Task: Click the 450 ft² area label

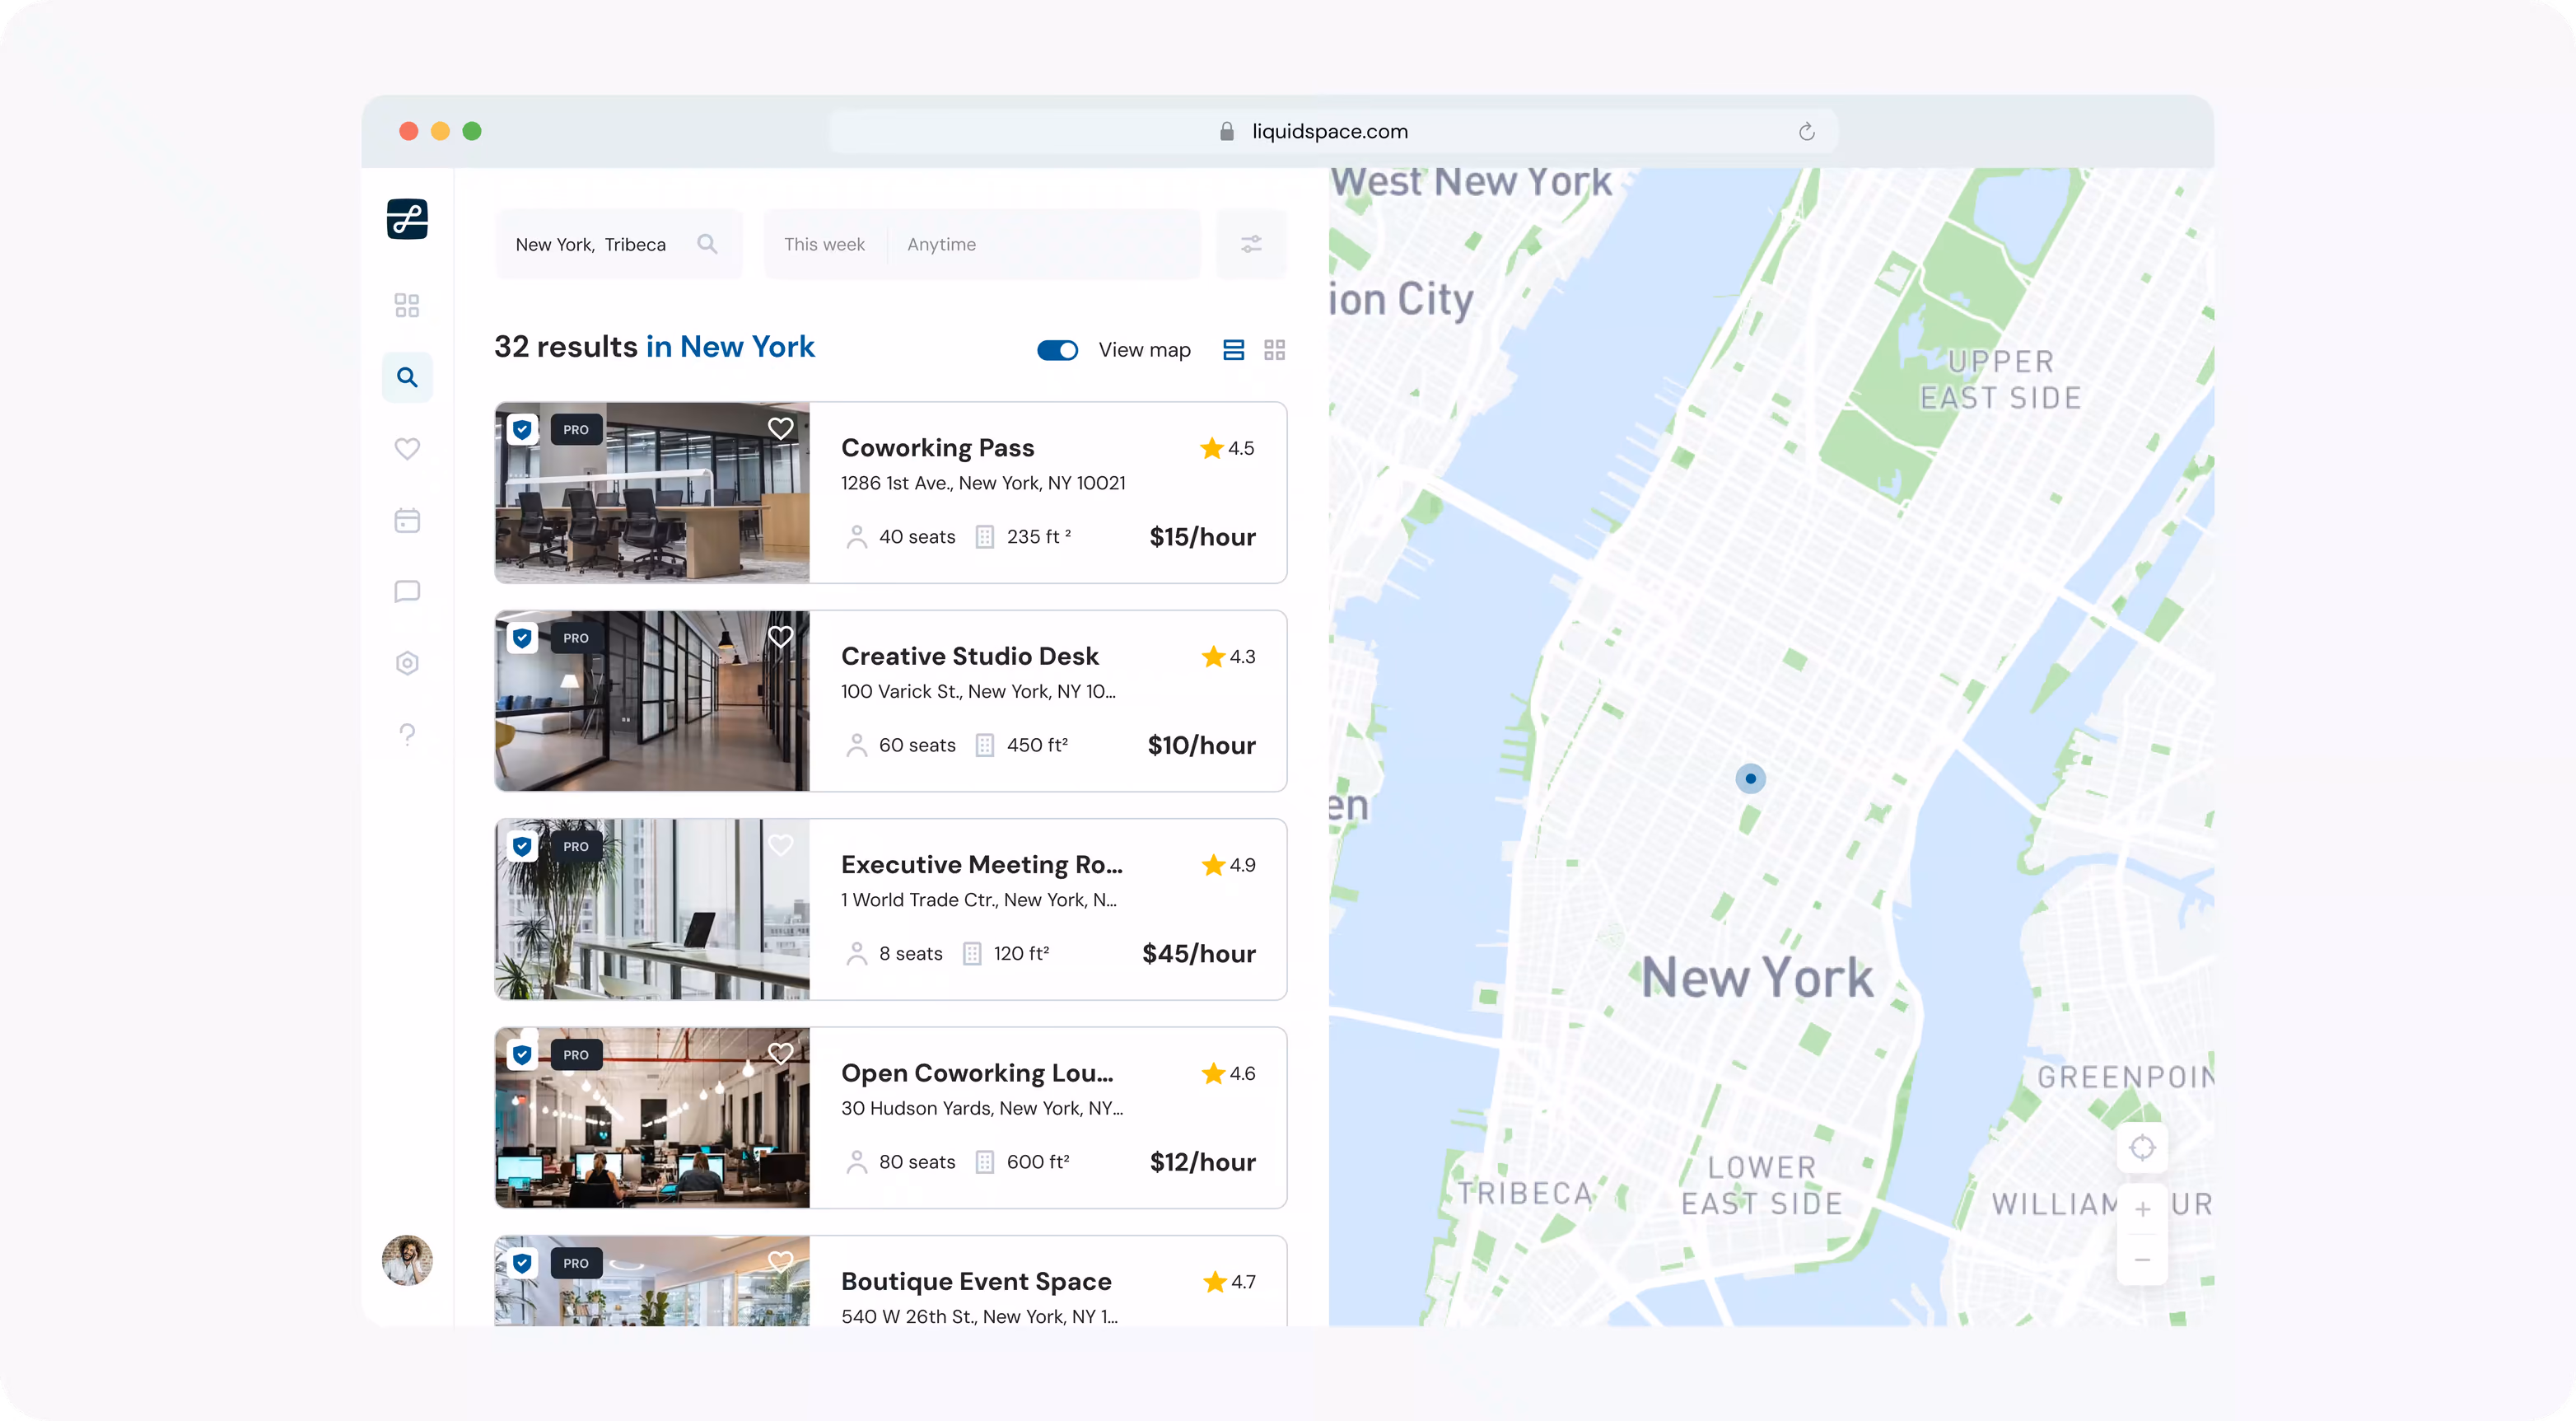Action: pos(1037,745)
